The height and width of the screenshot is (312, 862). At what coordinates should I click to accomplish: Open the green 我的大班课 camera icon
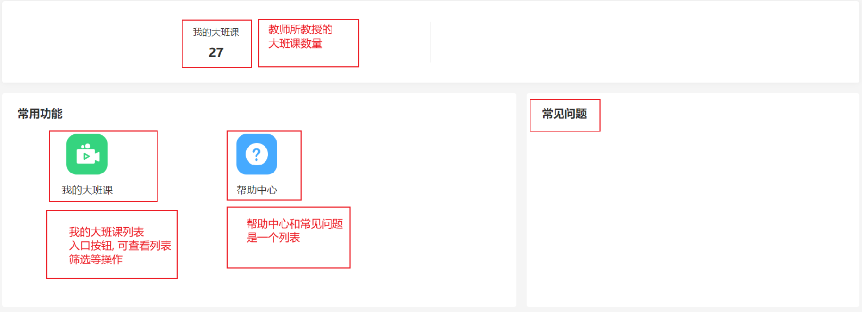click(x=87, y=154)
